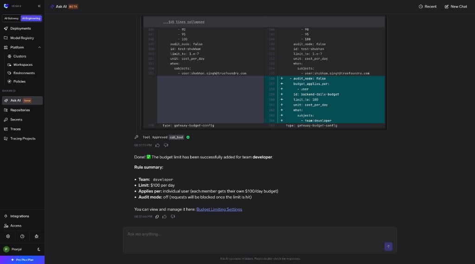Click the call_tool badge
The width and height of the screenshot is (475, 264).
[x=176, y=137]
